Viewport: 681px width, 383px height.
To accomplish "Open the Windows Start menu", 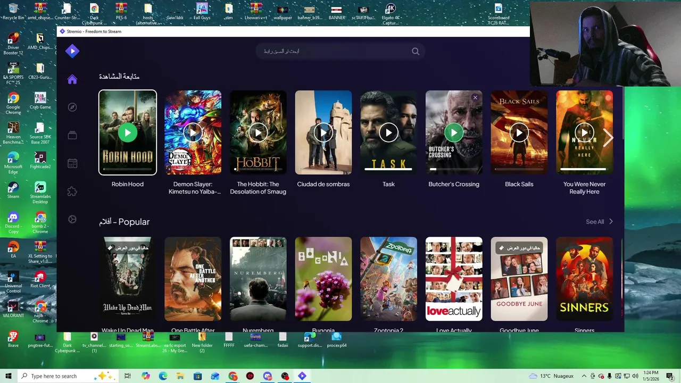I will tap(9, 376).
